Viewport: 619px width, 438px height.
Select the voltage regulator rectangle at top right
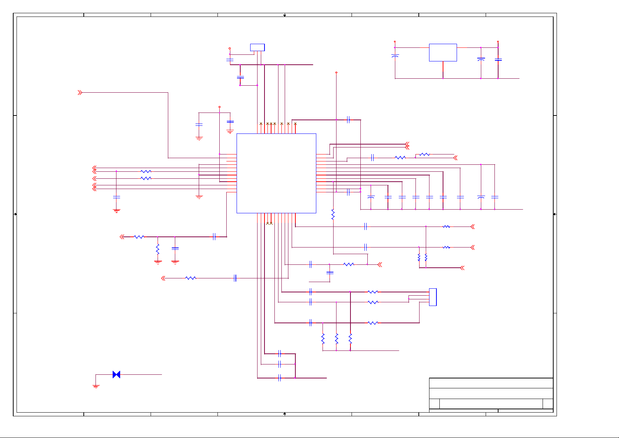[443, 53]
